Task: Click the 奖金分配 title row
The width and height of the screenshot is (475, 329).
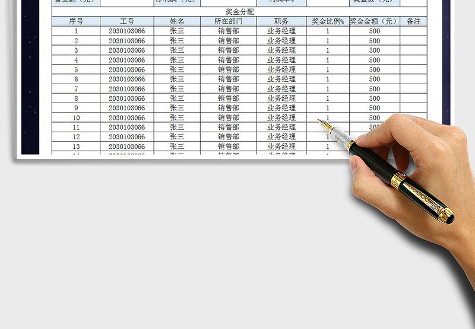Action: pyautogui.click(x=239, y=12)
